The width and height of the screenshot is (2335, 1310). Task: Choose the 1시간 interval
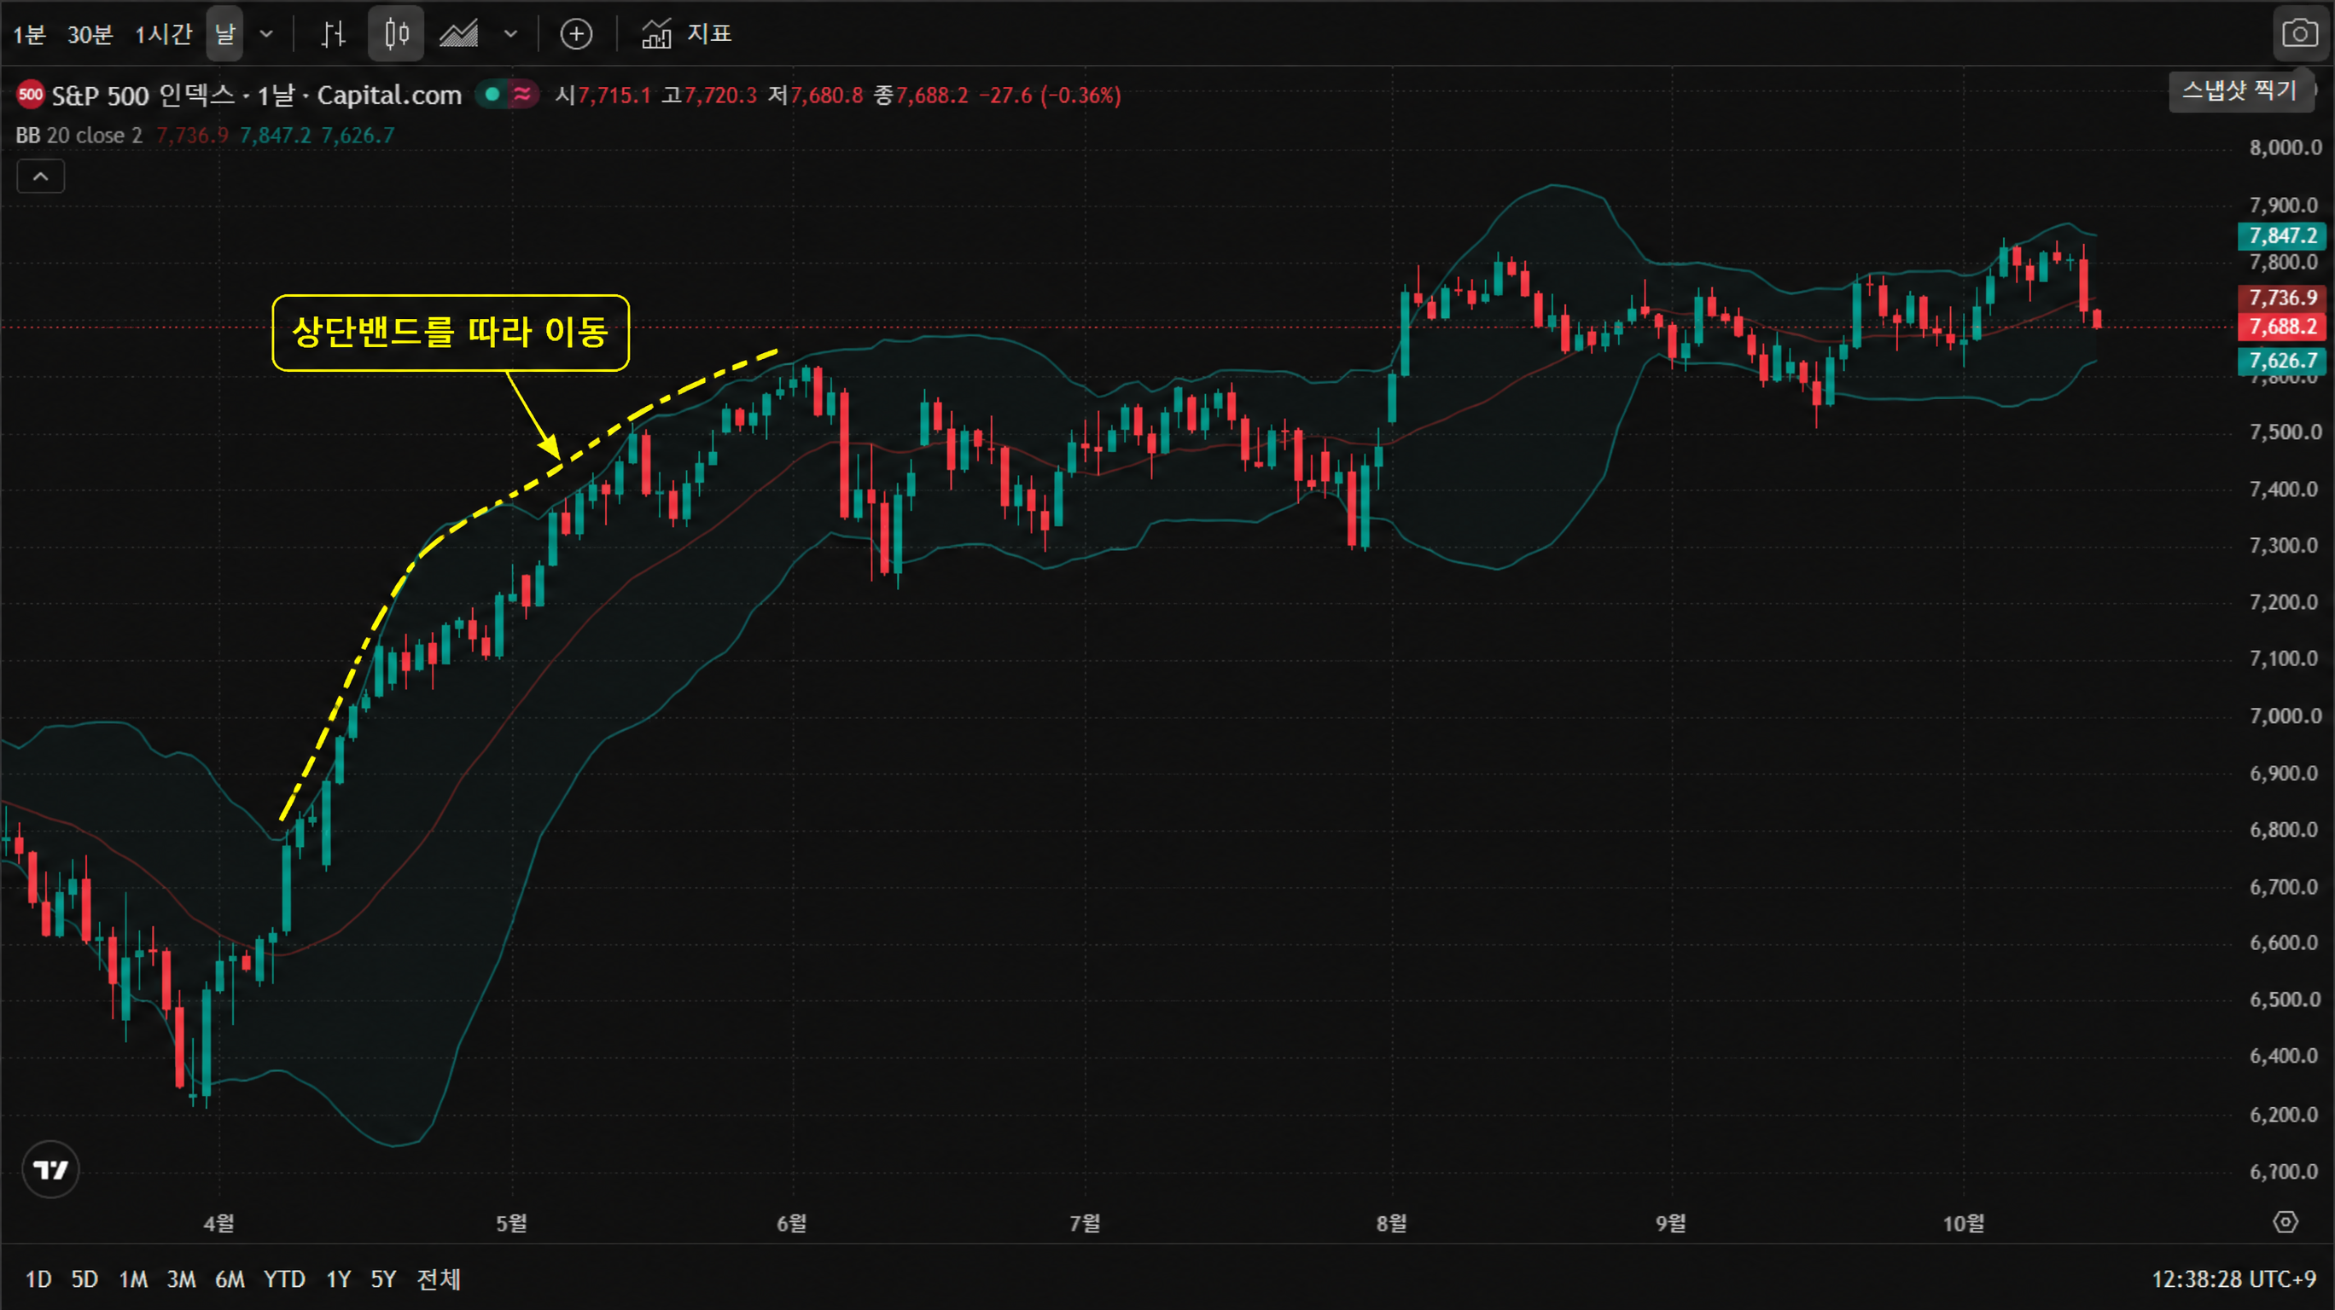pos(163,34)
